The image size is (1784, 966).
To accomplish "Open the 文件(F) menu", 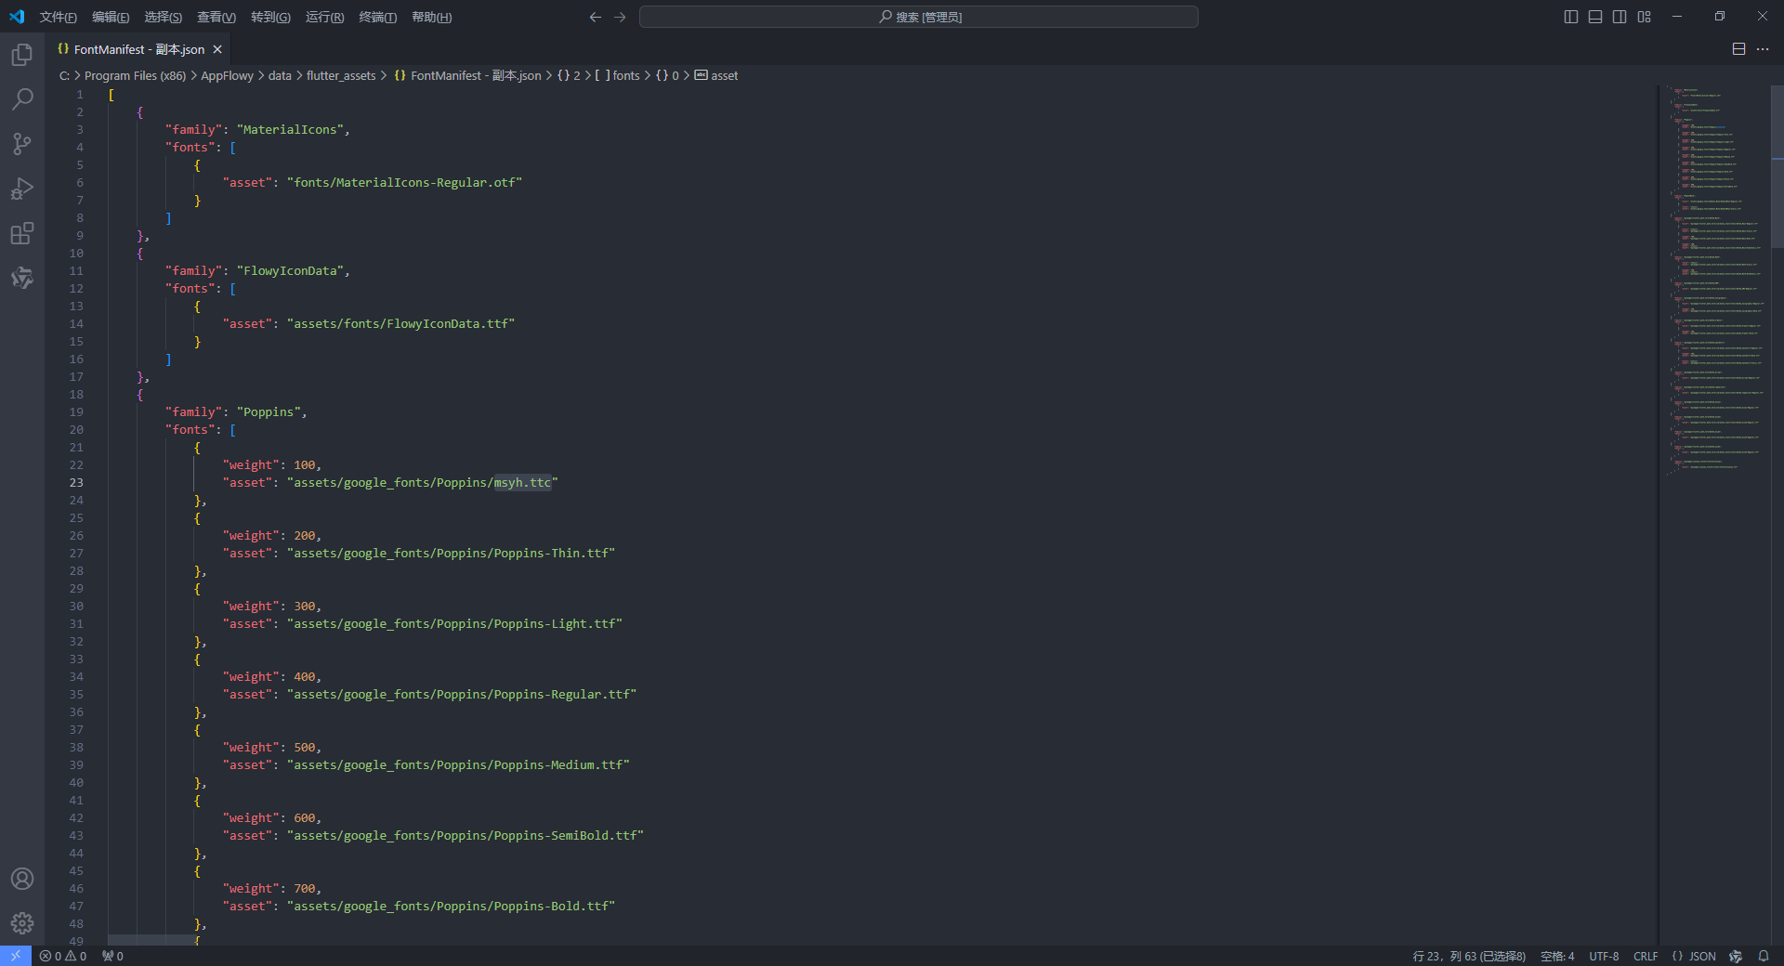I will (x=58, y=17).
